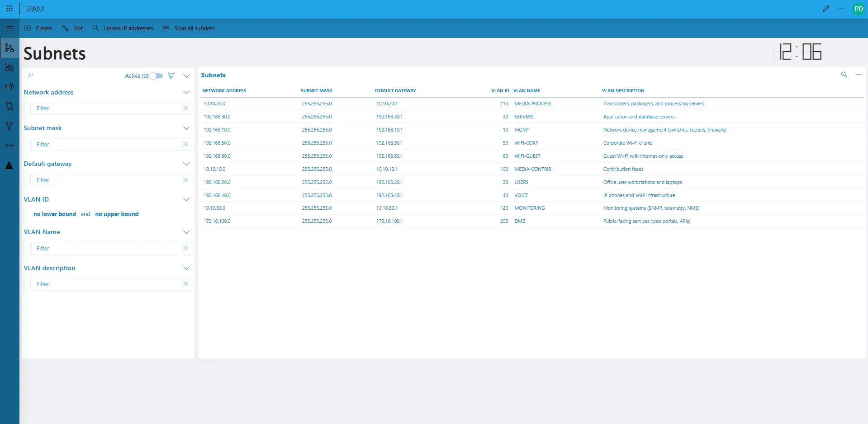This screenshot has height=424, width=868.
Task: Open the second sidebar module icon
Action: (9, 67)
